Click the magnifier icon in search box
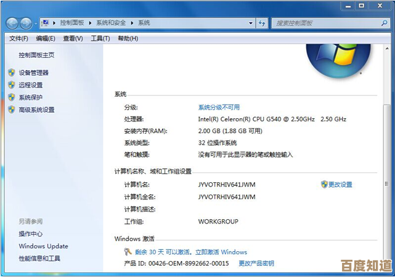Image resolution: width=395 pixels, height=277 pixels. point(383,23)
